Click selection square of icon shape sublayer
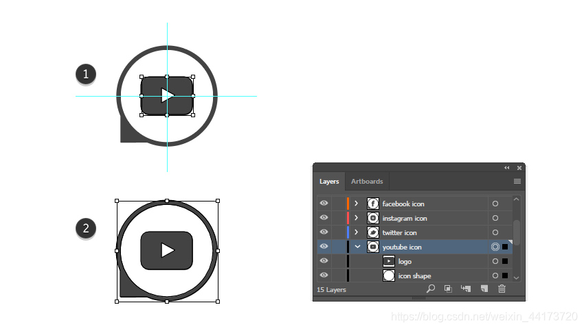The width and height of the screenshot is (584, 329). [x=505, y=276]
